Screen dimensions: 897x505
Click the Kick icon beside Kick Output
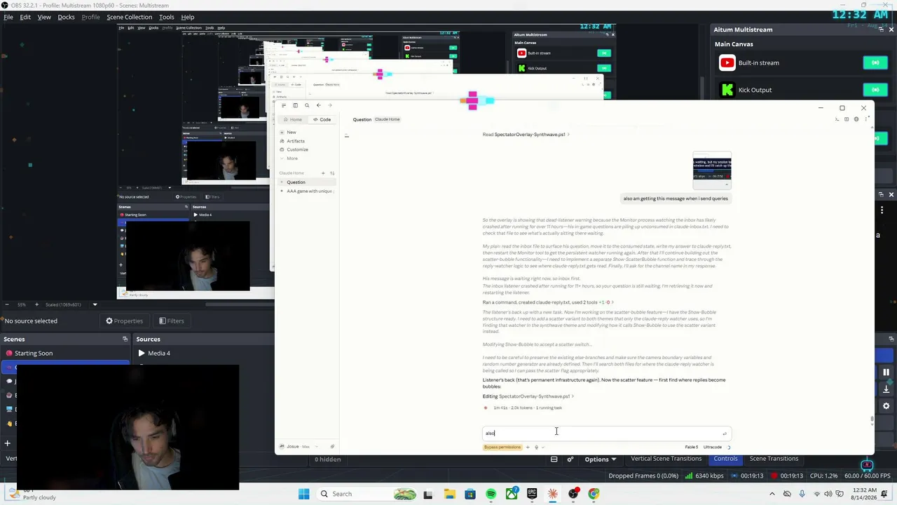coord(727,90)
